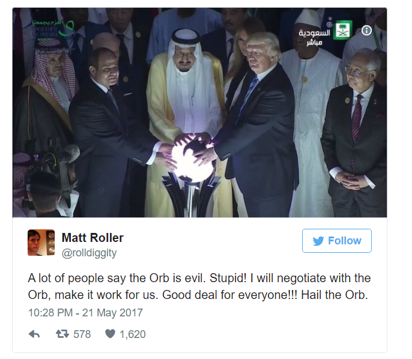Click the Arabic channel name text overlay
Viewport: 412px width, 359px height.
click(x=314, y=37)
